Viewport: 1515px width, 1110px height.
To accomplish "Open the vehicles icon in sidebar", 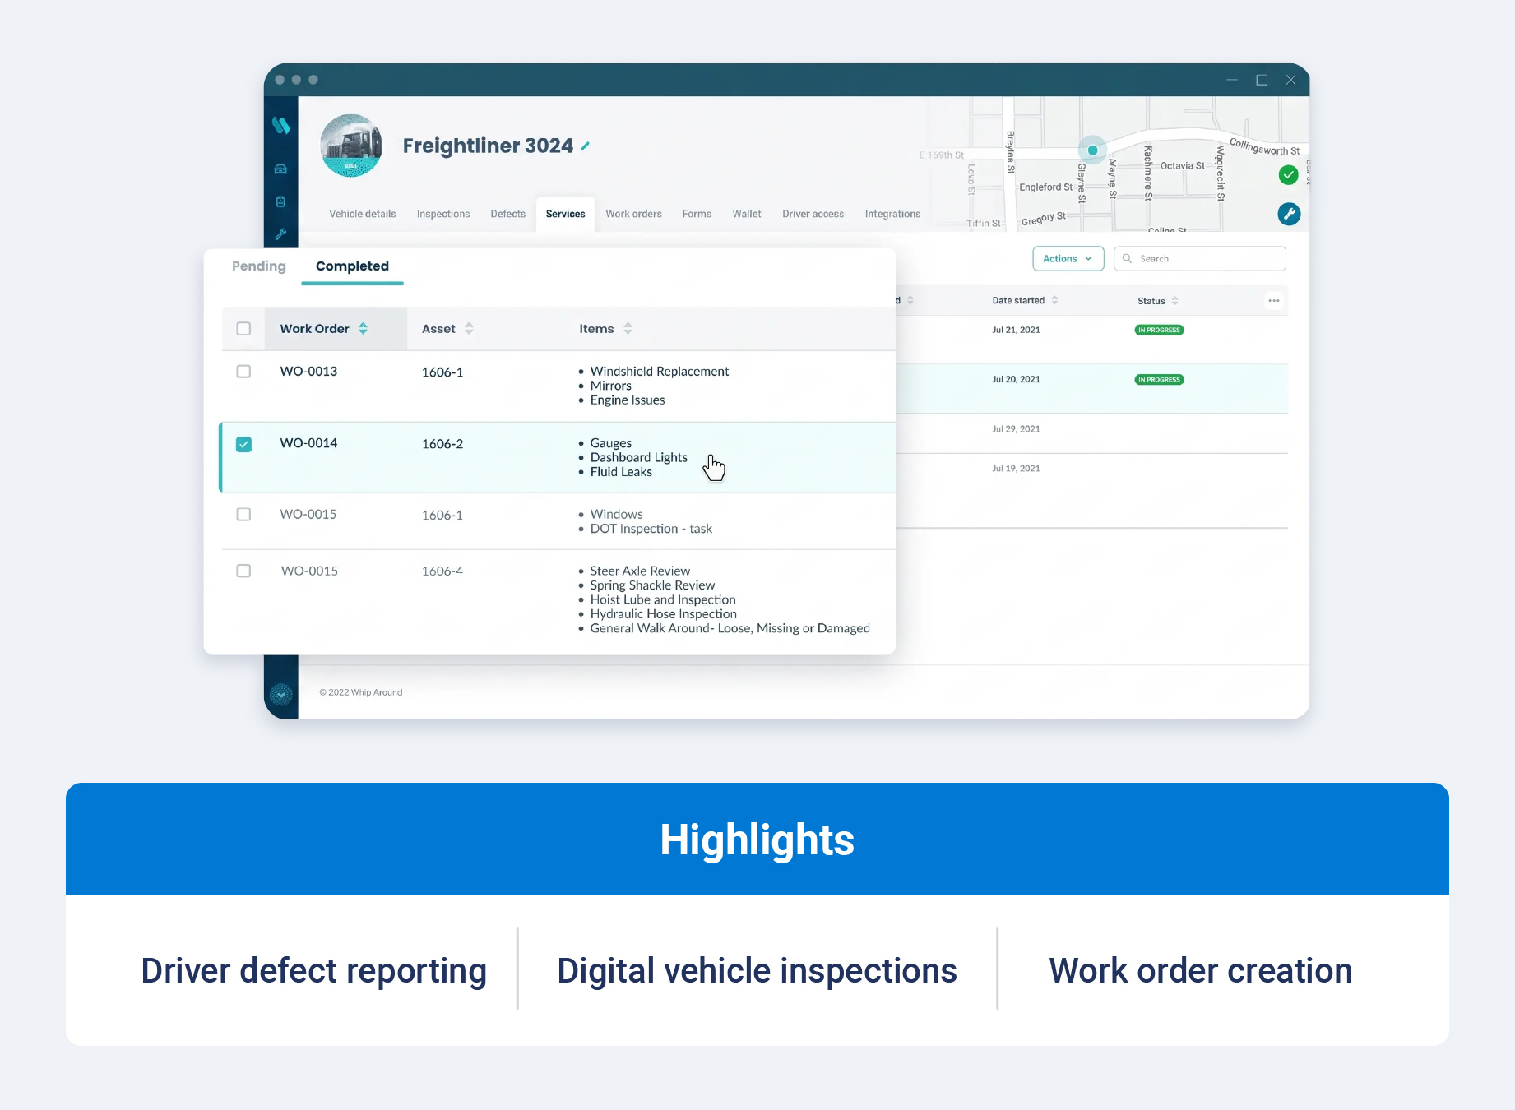I will pos(280,169).
